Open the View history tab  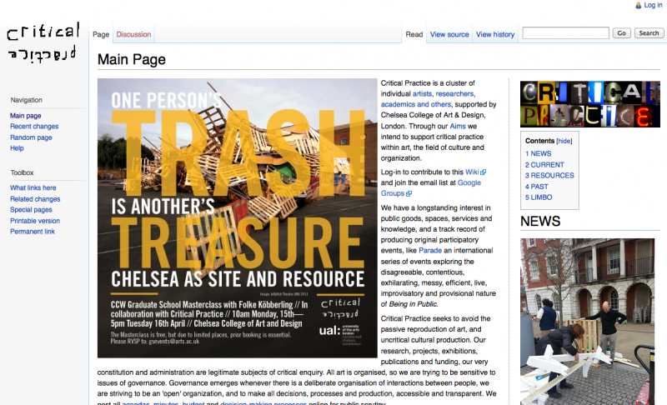(x=495, y=34)
